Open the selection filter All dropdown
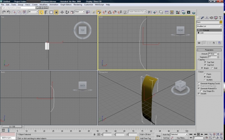Screen dimensions: 225x140 [x=33, y=12]
